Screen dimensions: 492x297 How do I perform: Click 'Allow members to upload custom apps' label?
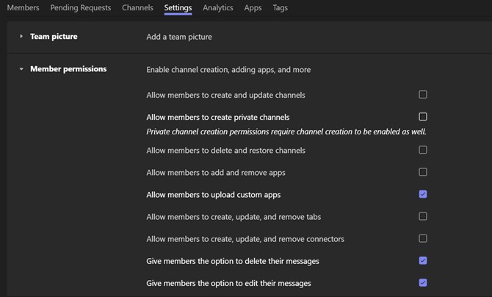click(214, 195)
